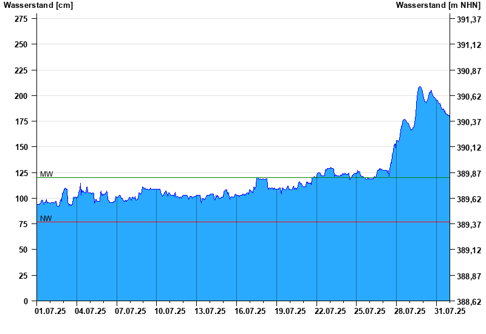Viewport: 486px width, 334px height.
Task: Select the 01.07.25 date label
Action: 50,311
